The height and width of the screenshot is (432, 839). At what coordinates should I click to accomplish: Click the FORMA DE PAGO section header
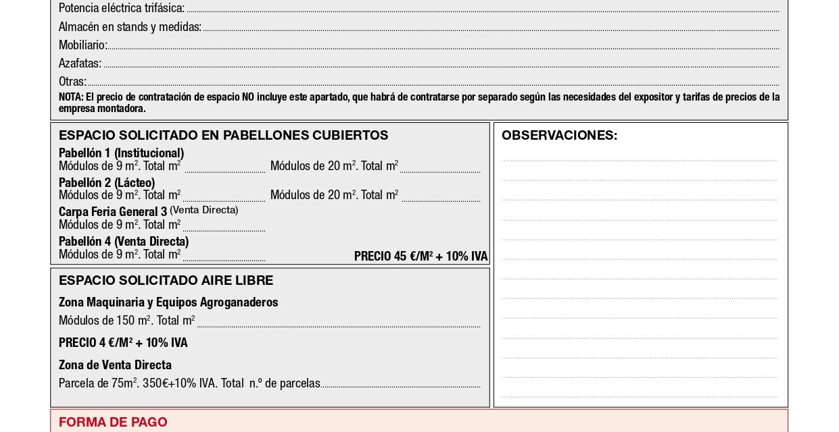[113, 422]
